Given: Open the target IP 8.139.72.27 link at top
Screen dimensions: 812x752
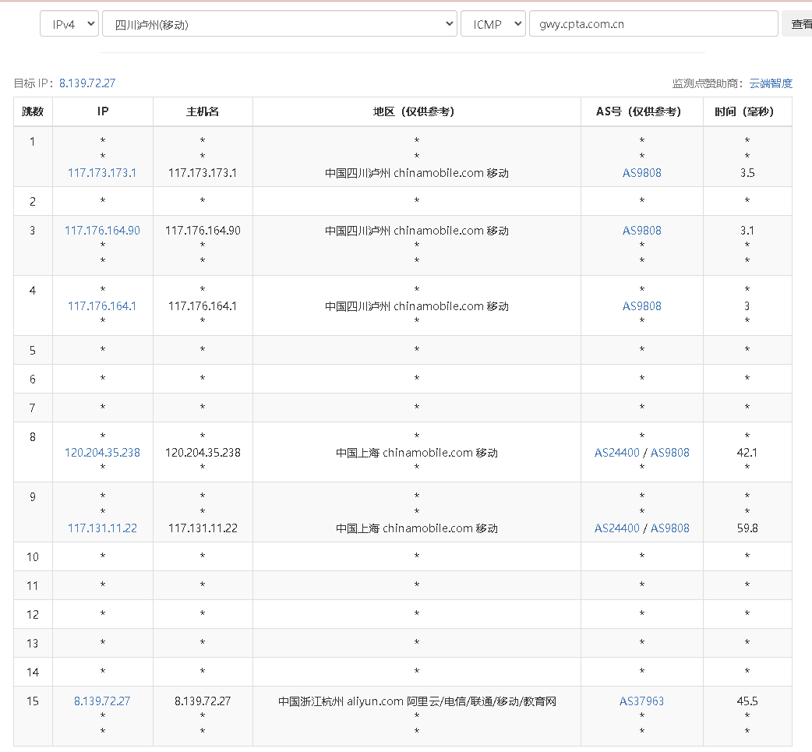Looking at the screenshot, I should [87, 83].
